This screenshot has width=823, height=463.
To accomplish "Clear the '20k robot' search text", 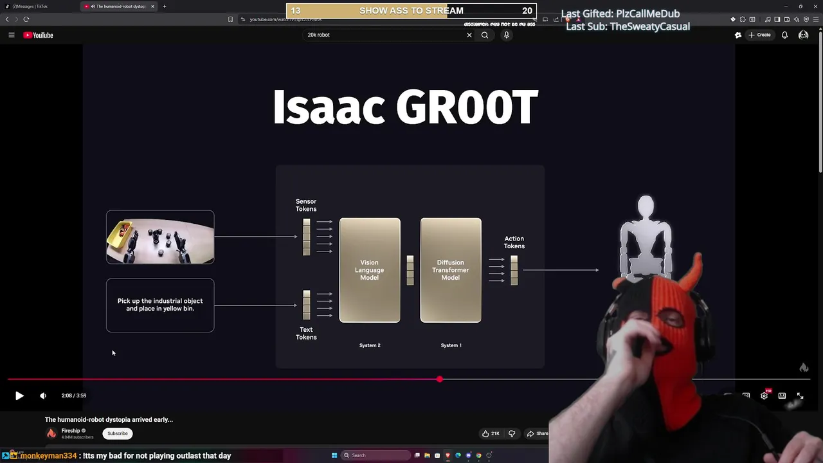I will click(x=469, y=35).
